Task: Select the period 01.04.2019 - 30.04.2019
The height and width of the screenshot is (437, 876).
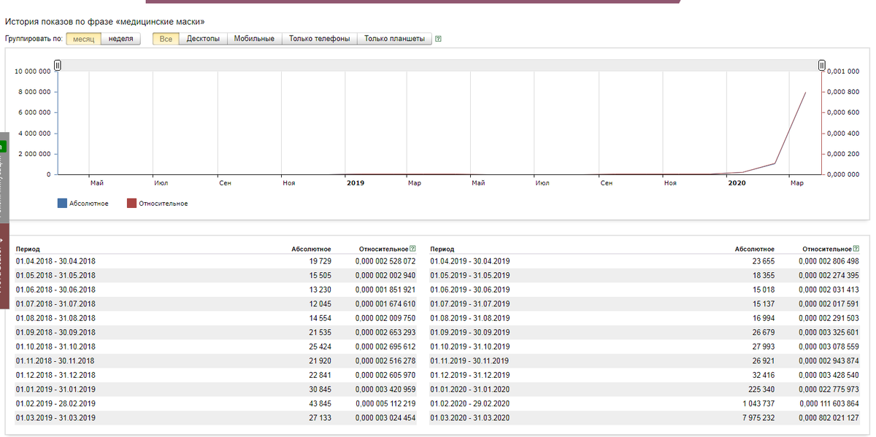Action: pyautogui.click(x=470, y=261)
